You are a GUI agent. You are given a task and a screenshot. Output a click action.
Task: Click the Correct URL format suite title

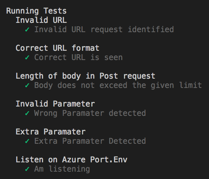(57, 48)
